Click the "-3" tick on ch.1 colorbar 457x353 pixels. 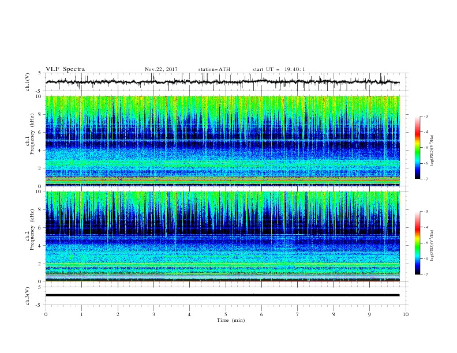pyautogui.click(x=426, y=116)
